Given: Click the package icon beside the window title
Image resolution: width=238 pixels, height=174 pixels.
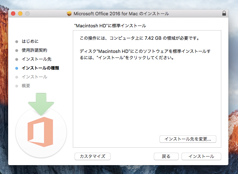Looking at the screenshot, I should (x=69, y=13).
